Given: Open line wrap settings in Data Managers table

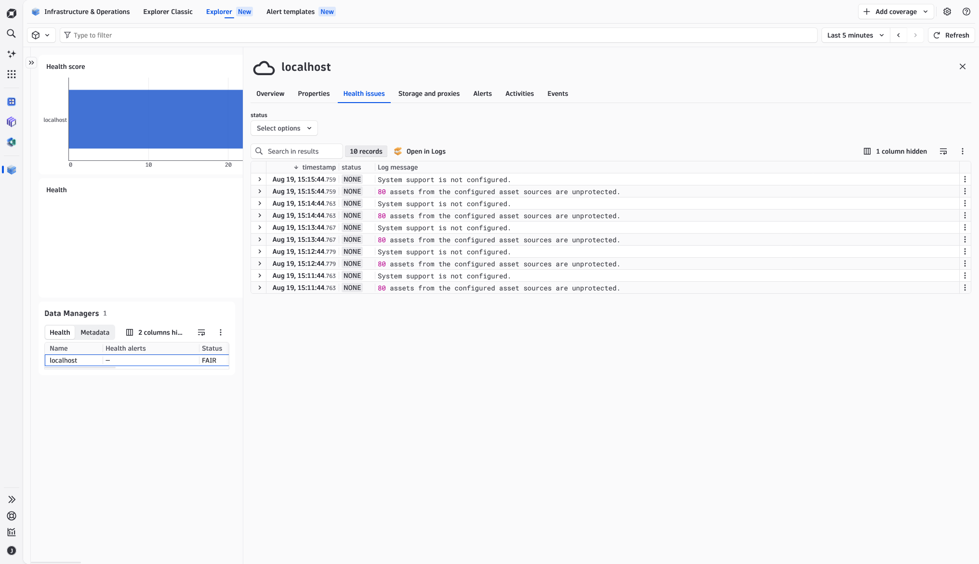Looking at the screenshot, I should tap(201, 332).
